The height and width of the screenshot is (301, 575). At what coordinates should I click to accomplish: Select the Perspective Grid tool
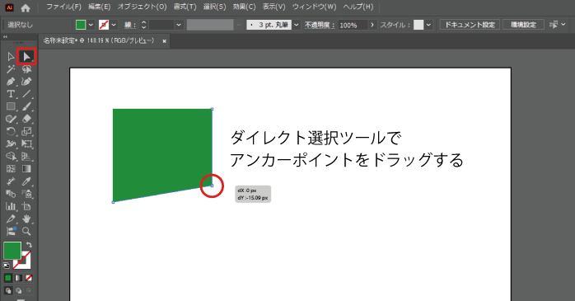pos(26,157)
